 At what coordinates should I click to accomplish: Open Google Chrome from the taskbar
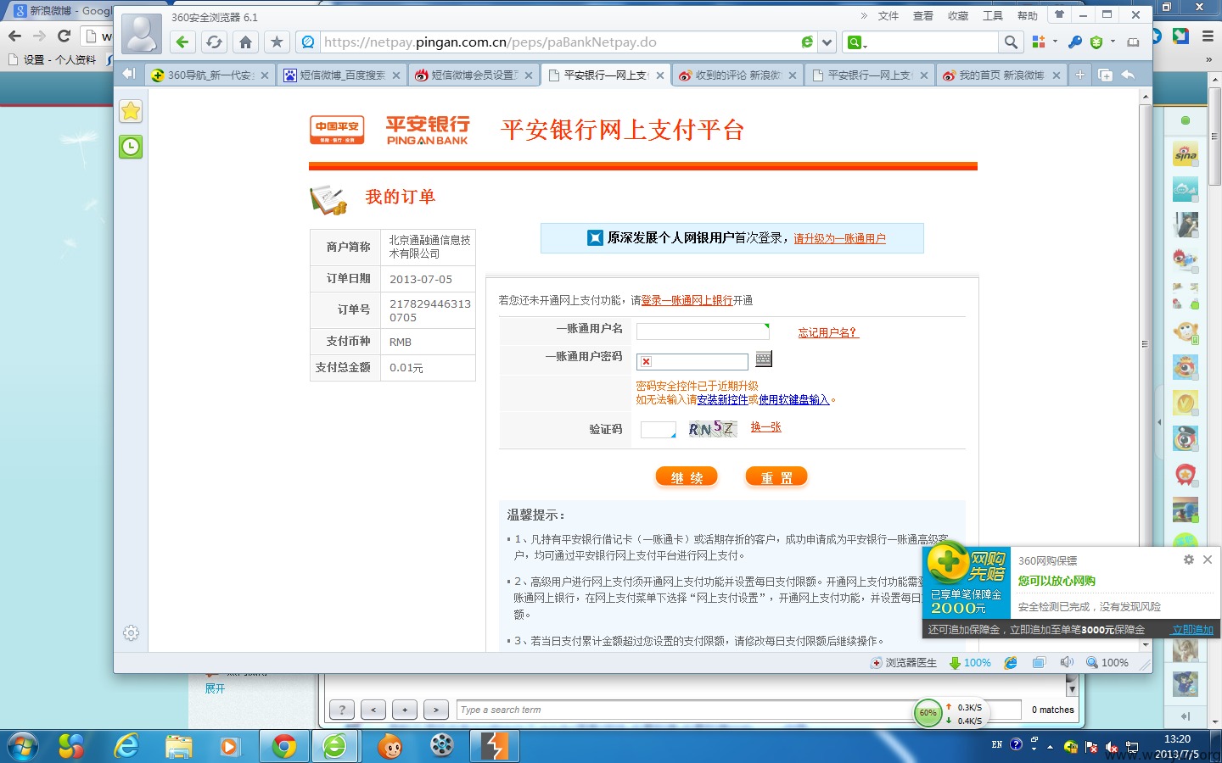tap(284, 746)
